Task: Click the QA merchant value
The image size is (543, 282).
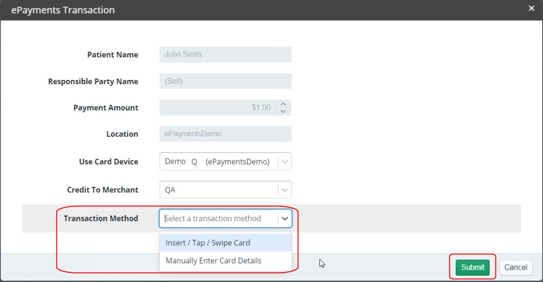Action: (217, 190)
